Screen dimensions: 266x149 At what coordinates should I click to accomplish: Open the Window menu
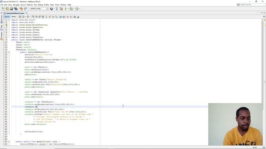point(63,5)
